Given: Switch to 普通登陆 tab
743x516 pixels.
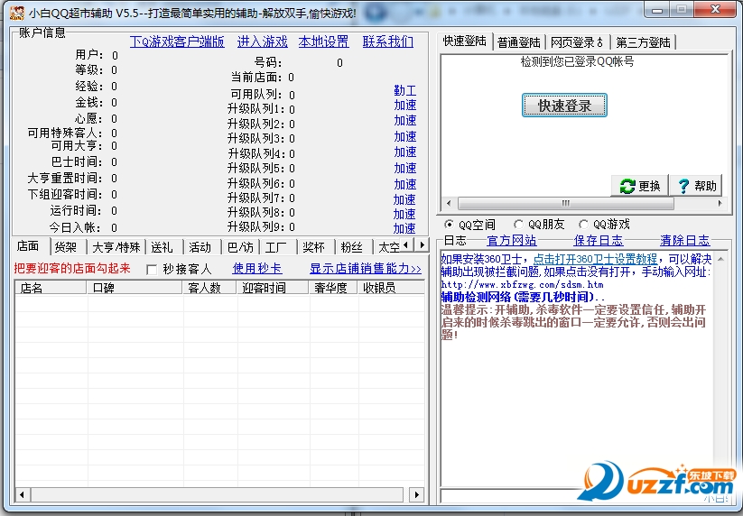Looking at the screenshot, I should tap(519, 42).
